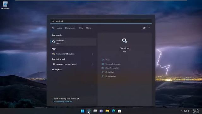Expand Component Services chevron arrow

pyautogui.click(x=93, y=54)
